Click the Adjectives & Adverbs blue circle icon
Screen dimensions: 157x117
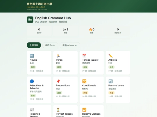pos(32,81)
